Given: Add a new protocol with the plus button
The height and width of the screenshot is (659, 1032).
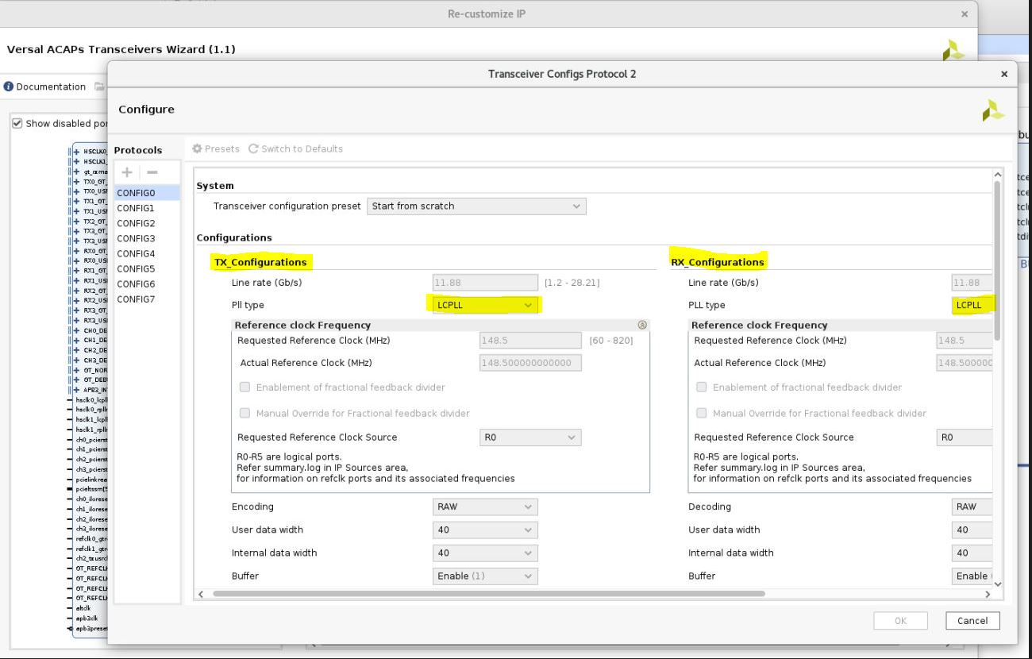Looking at the screenshot, I should tap(127, 172).
